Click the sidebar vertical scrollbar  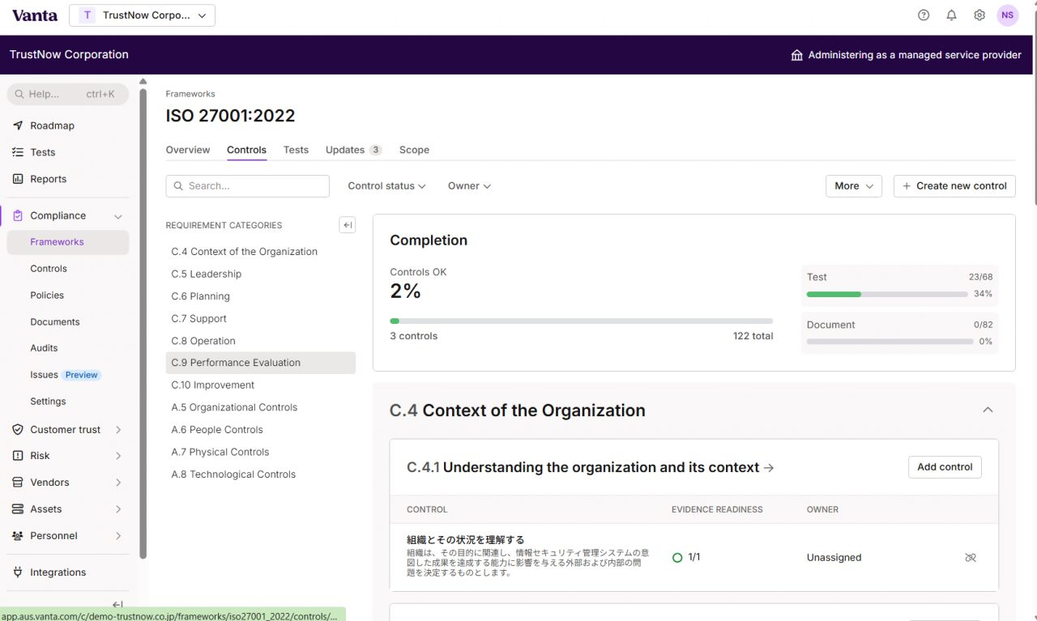pos(143,324)
